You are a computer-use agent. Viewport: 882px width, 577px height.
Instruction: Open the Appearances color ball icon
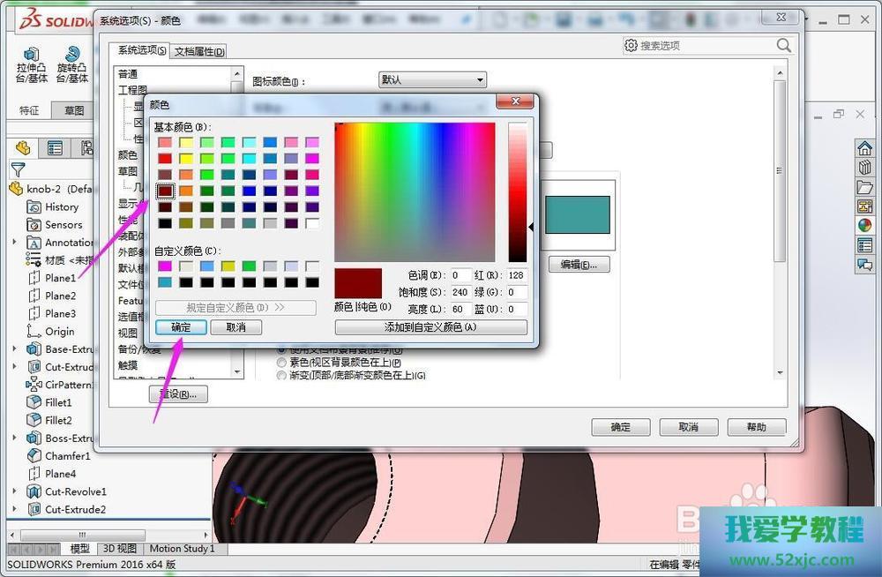(864, 226)
